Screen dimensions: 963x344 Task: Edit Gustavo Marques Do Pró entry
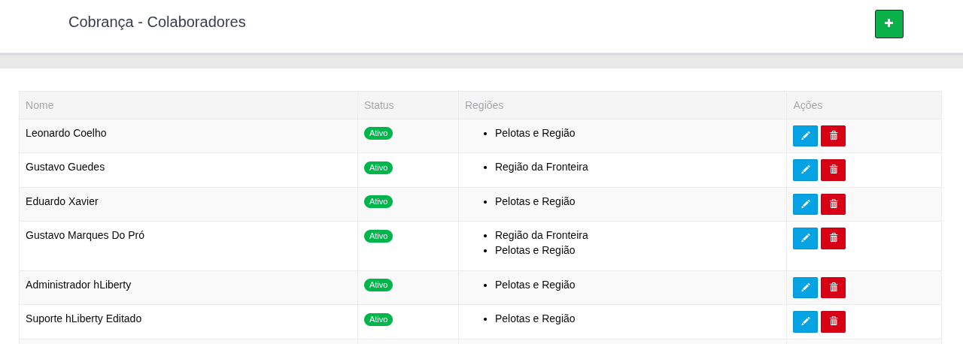click(805, 238)
